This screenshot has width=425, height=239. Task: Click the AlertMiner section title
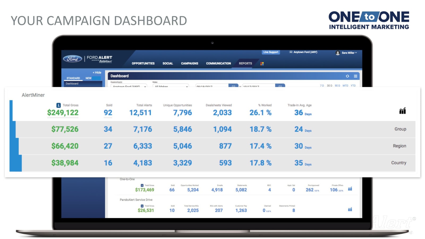pyautogui.click(x=33, y=95)
